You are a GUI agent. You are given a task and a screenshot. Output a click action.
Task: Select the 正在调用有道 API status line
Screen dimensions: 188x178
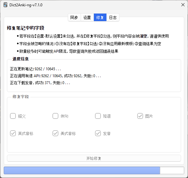pyautogui.click(x=55, y=76)
